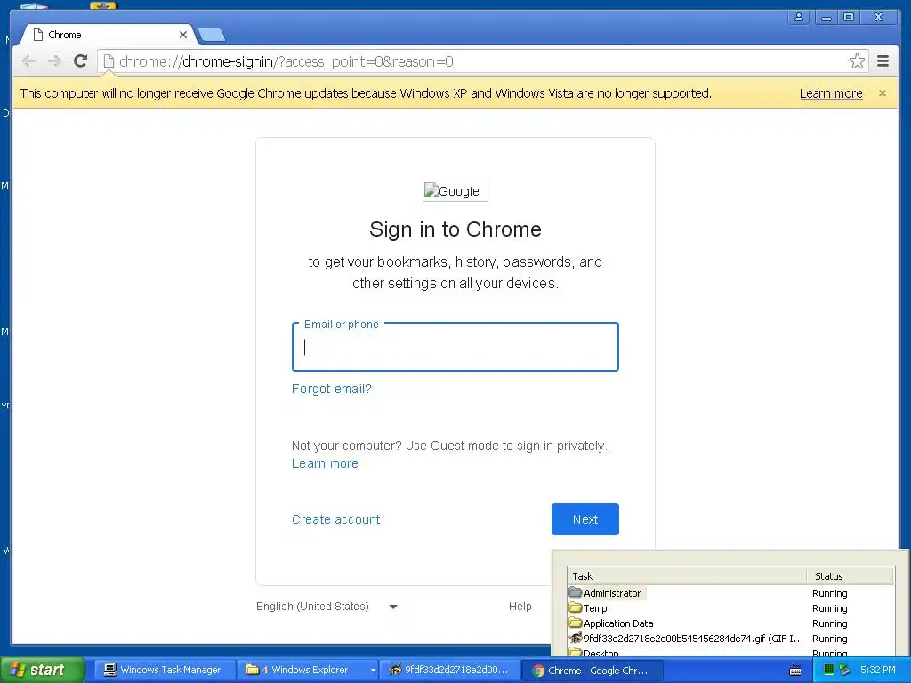
Task: Reload the current Chrome page
Action: pyautogui.click(x=80, y=61)
